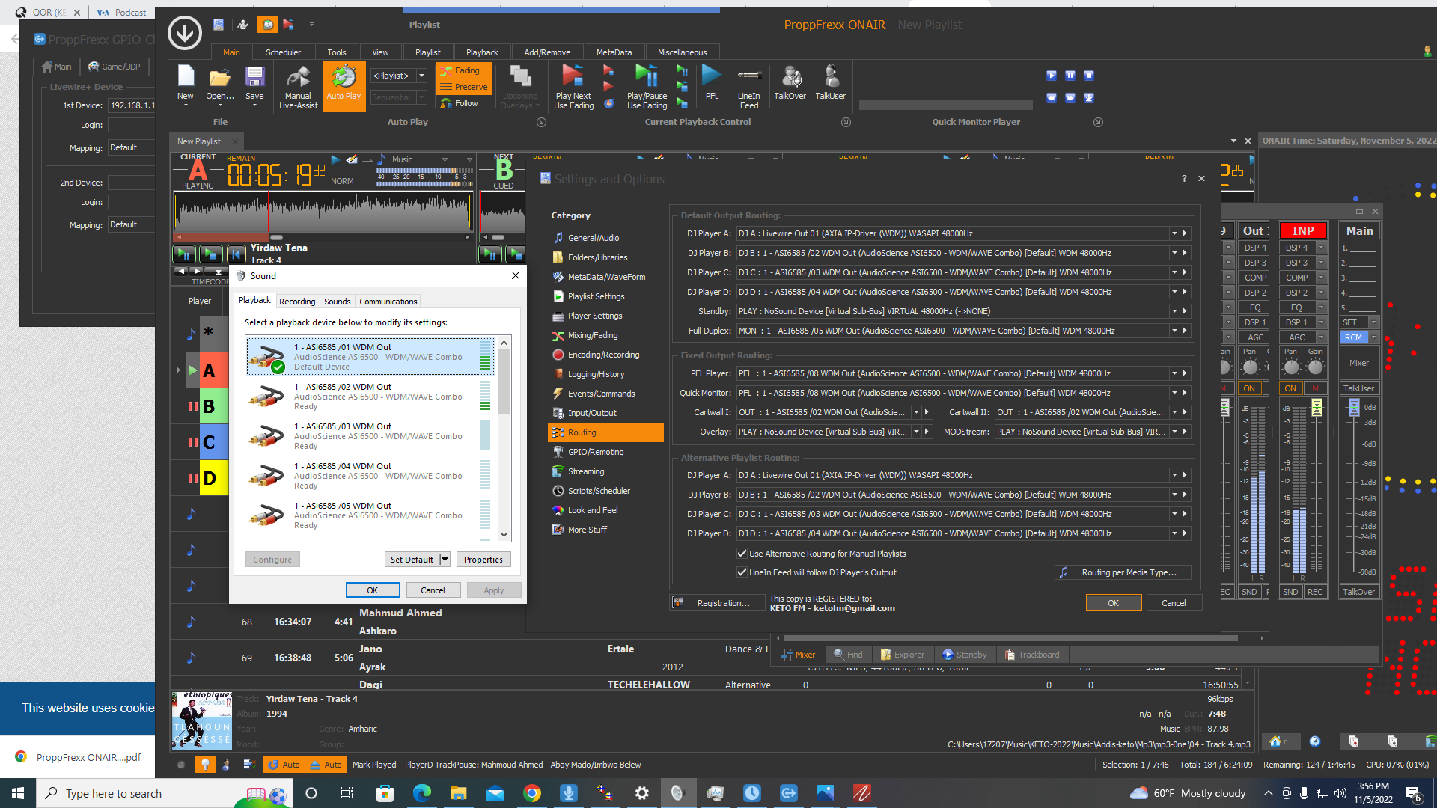
Task: Uncheck Use Alternative Routing for Manual Playlists
Action: 742,554
